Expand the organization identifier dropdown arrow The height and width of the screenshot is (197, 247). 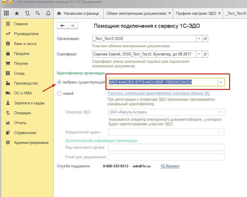point(221,82)
